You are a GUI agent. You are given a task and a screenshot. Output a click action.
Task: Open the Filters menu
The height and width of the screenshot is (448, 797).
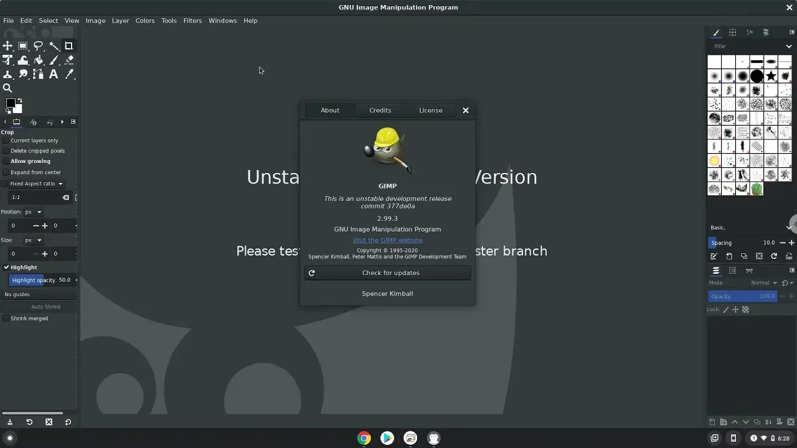pyautogui.click(x=192, y=21)
